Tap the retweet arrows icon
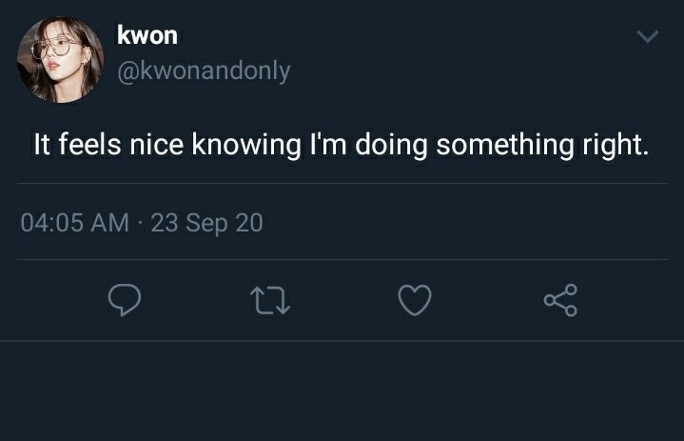684x441 pixels. tap(270, 300)
